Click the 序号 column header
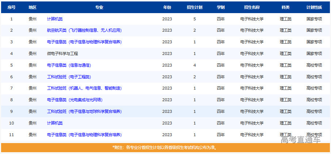This screenshot has height=154, width=331. click(11, 7)
